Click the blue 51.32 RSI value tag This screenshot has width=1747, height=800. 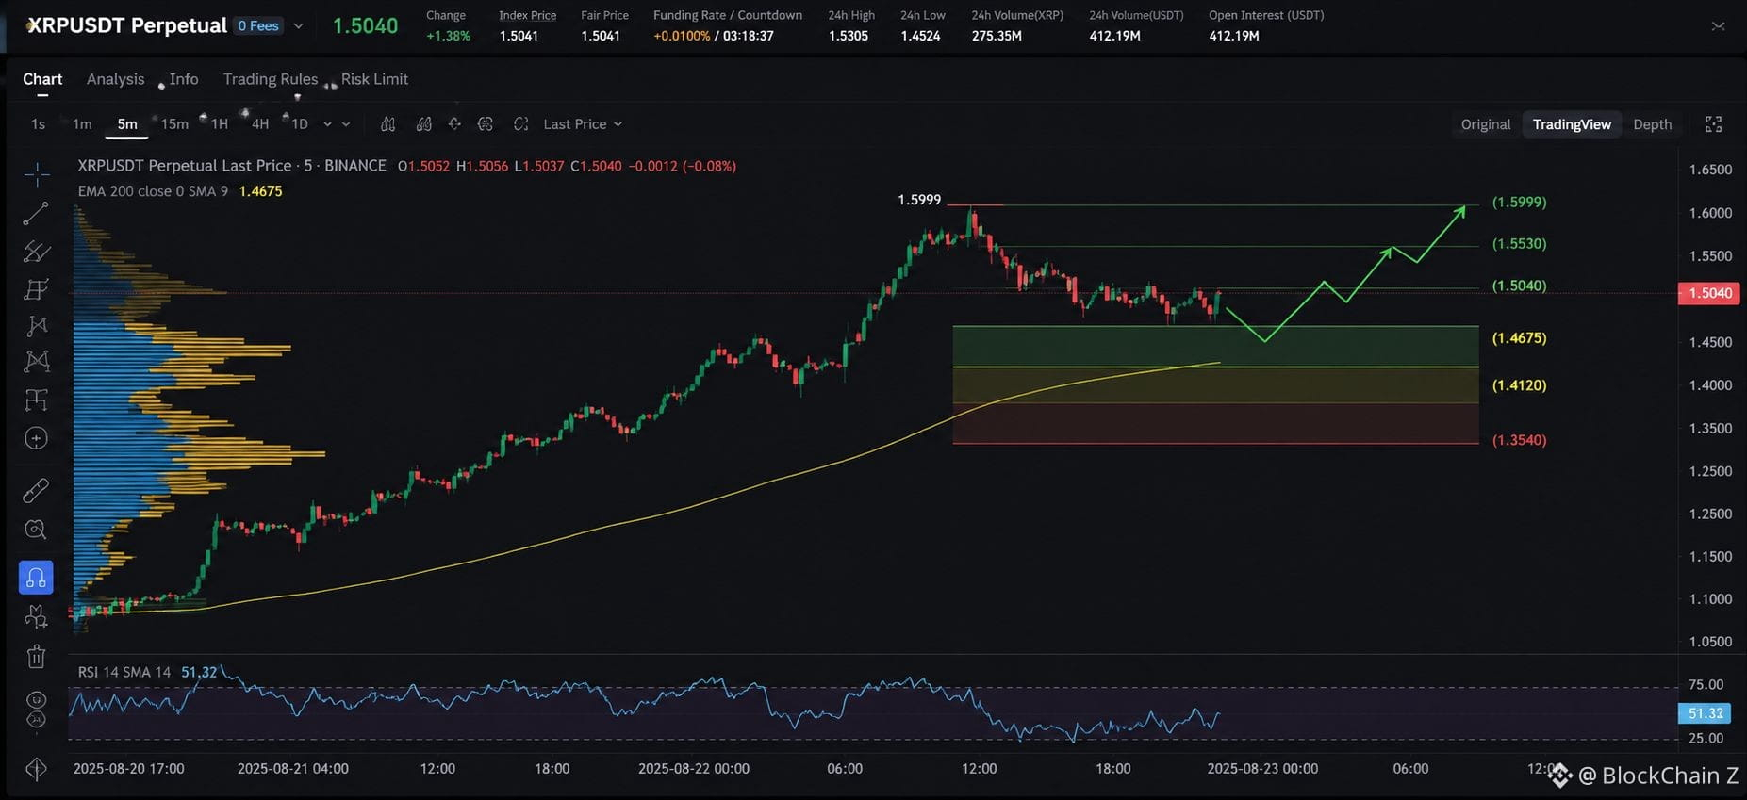(1705, 713)
